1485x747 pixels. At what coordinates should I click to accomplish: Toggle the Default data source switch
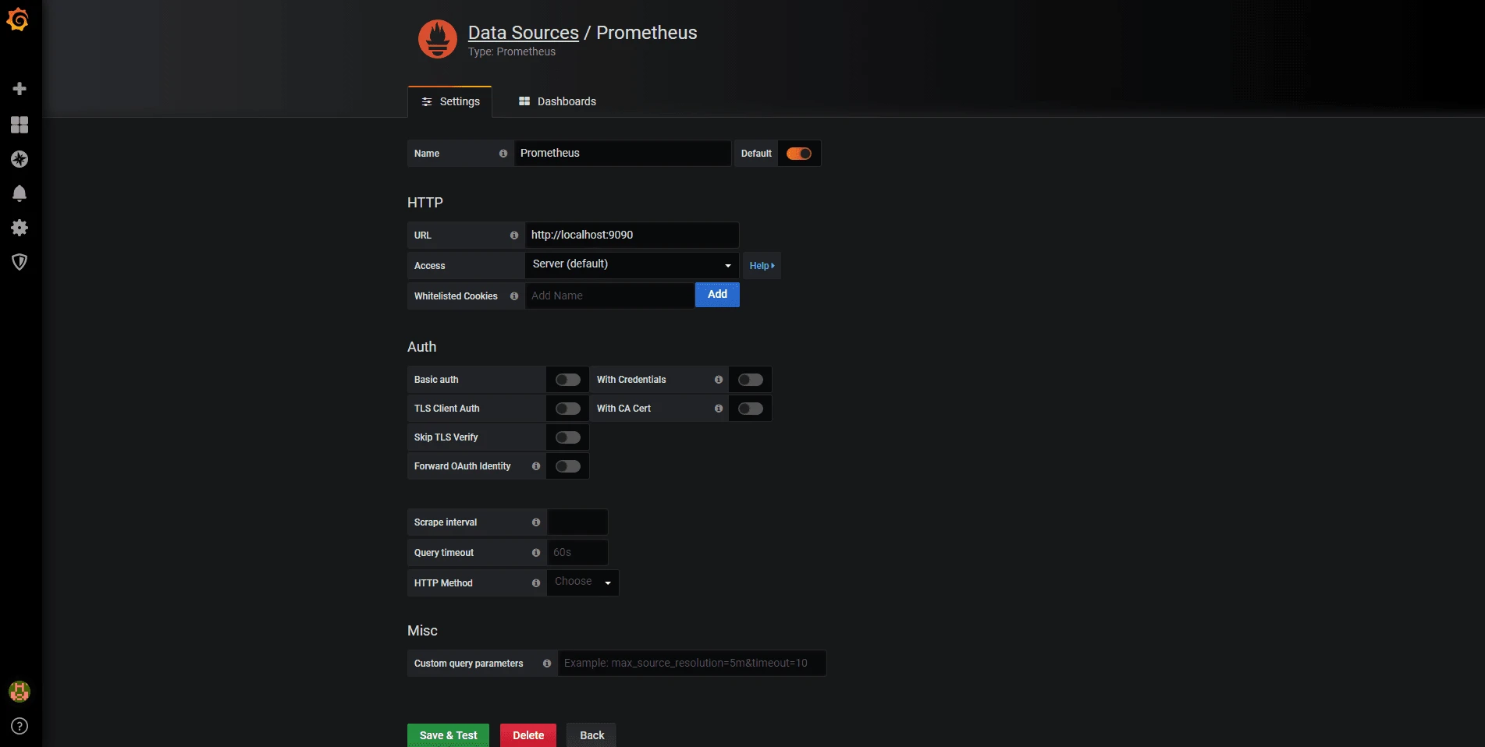[798, 154]
